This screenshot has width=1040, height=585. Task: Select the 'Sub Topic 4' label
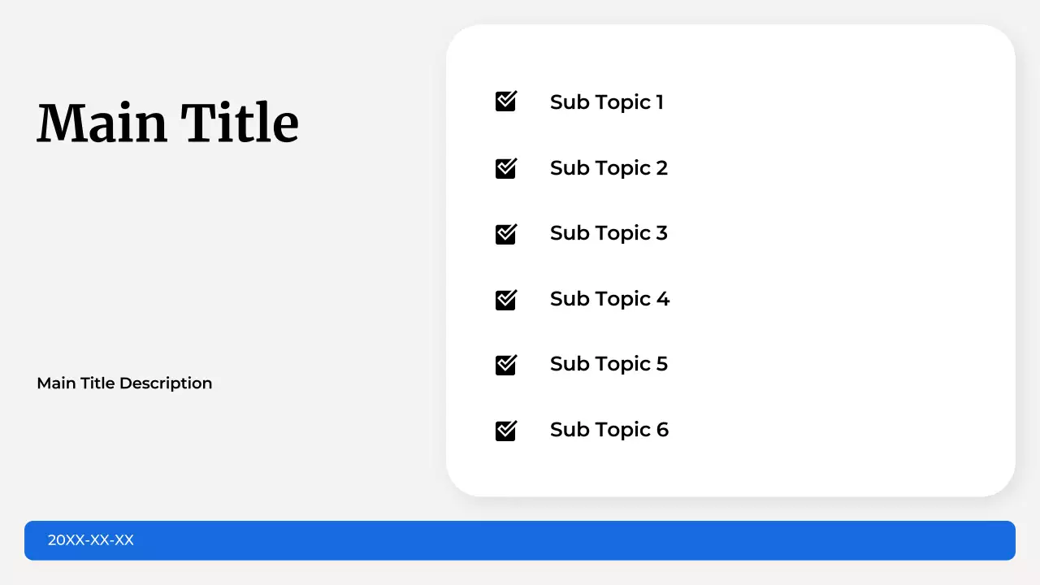pos(609,299)
